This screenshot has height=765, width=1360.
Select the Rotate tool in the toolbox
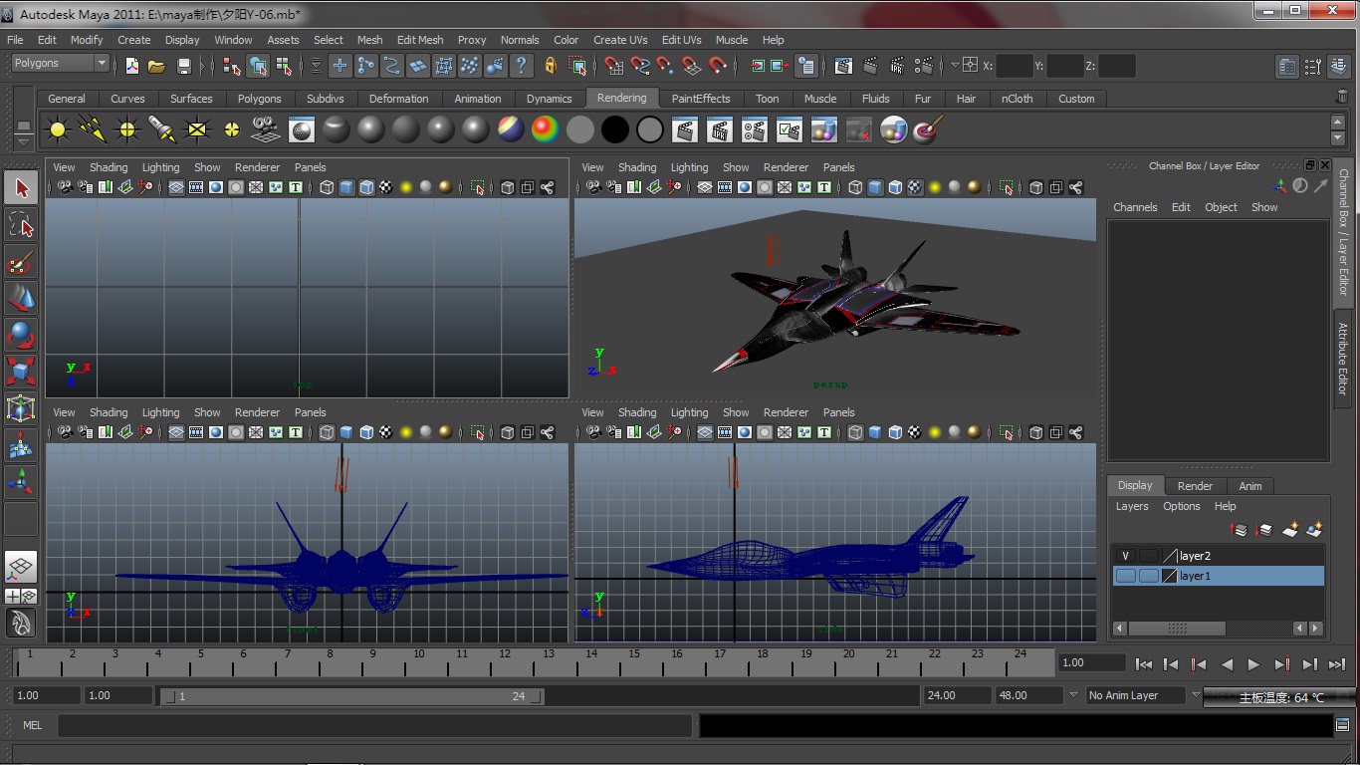coord(21,335)
